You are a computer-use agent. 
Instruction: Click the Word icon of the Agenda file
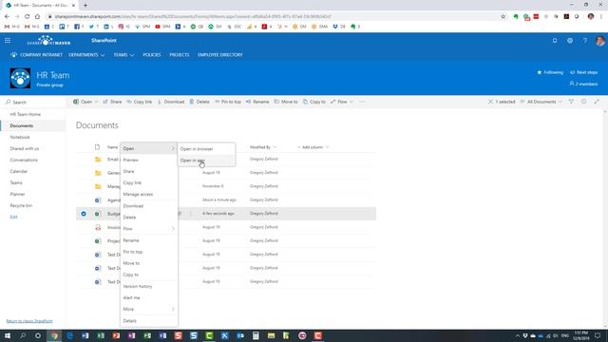pos(98,200)
